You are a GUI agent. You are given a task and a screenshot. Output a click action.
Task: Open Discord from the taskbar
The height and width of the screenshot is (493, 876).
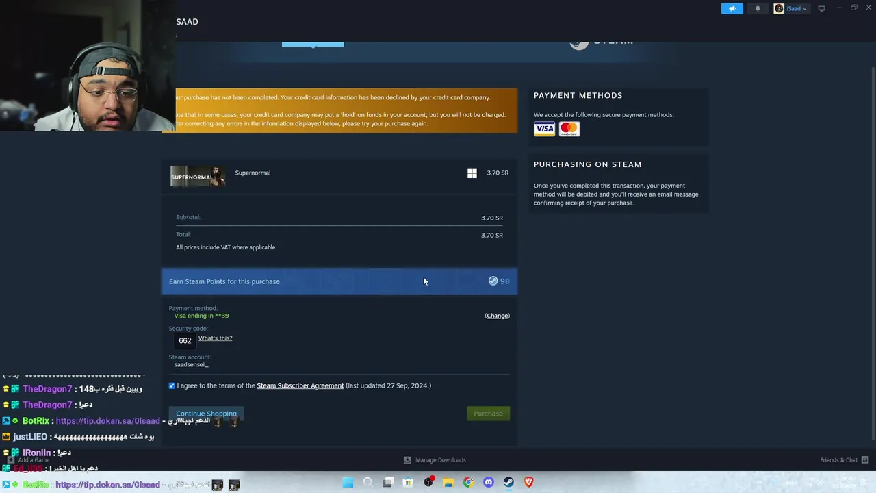tap(489, 483)
